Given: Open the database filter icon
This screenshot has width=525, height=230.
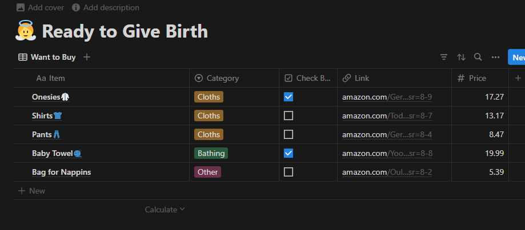Looking at the screenshot, I should [x=444, y=57].
